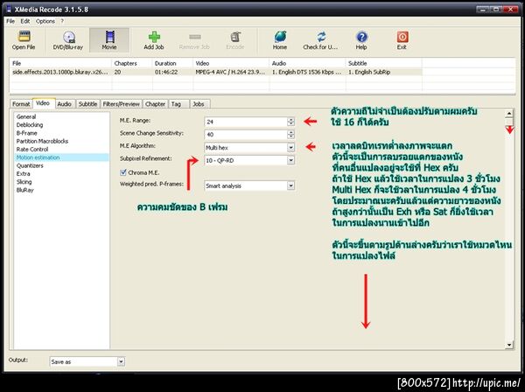Open the question mark menu
Image resolution: width=525 pixels, height=392 pixels.
point(62,21)
